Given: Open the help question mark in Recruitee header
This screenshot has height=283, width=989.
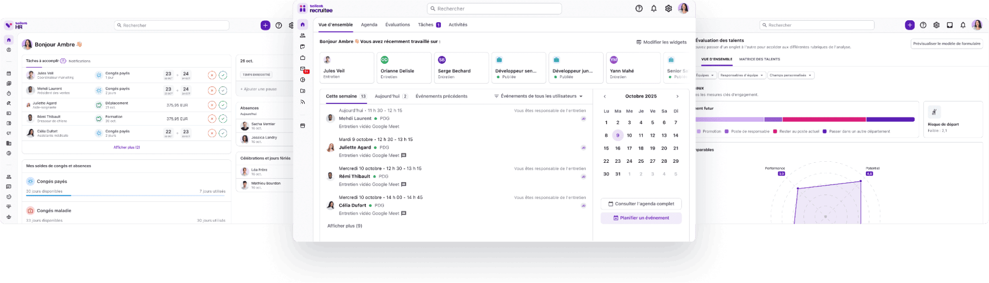Looking at the screenshot, I should click(639, 8).
